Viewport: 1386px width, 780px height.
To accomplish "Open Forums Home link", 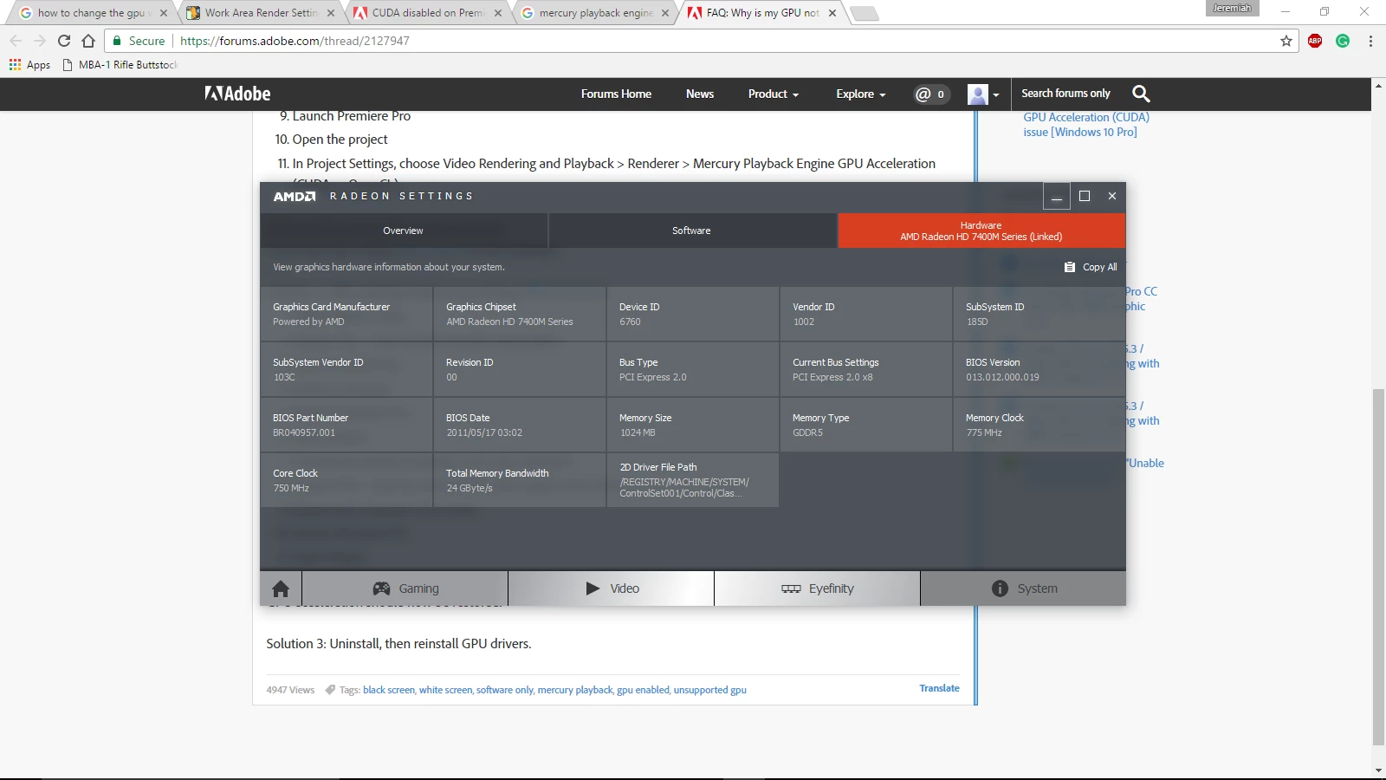I will pos(616,94).
